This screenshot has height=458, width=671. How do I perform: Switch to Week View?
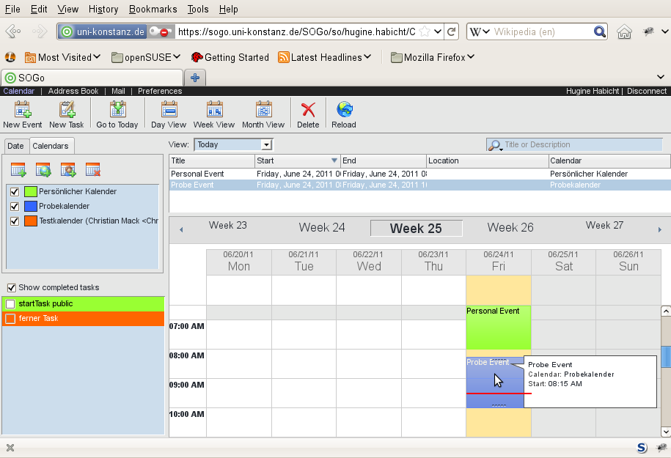(214, 114)
